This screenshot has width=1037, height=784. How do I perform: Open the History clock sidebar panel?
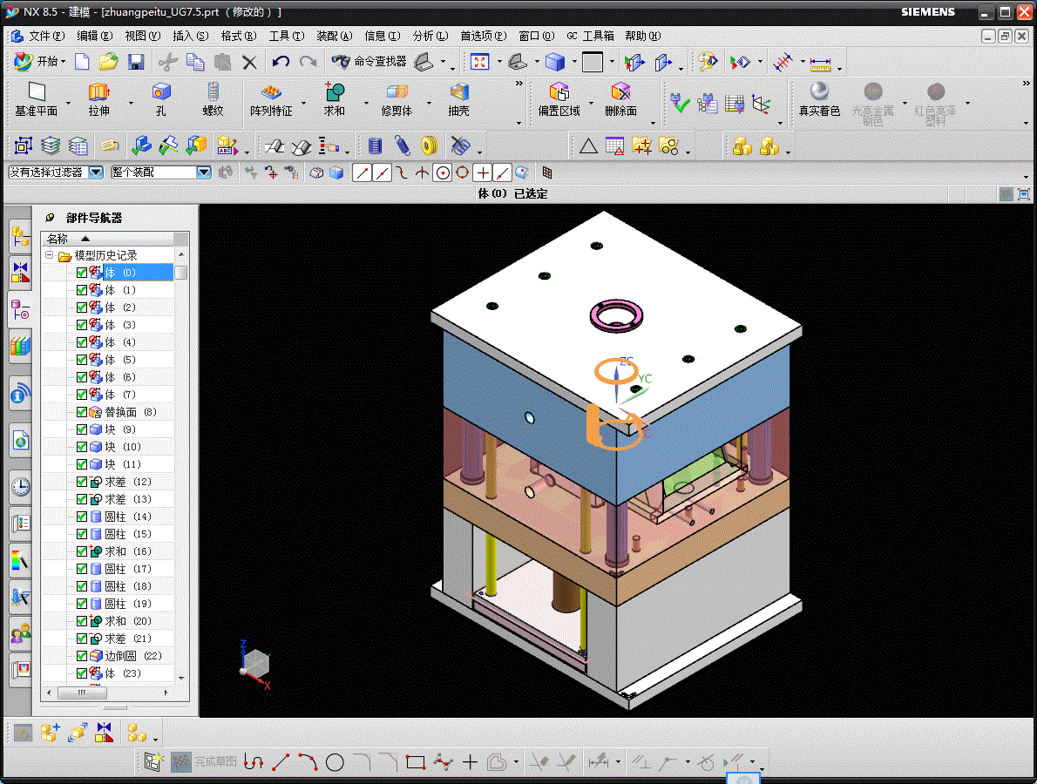tap(19, 486)
